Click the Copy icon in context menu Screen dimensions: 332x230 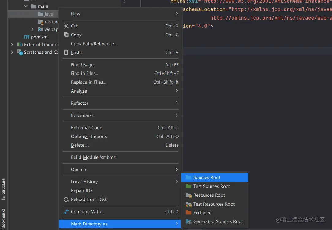(x=66, y=35)
